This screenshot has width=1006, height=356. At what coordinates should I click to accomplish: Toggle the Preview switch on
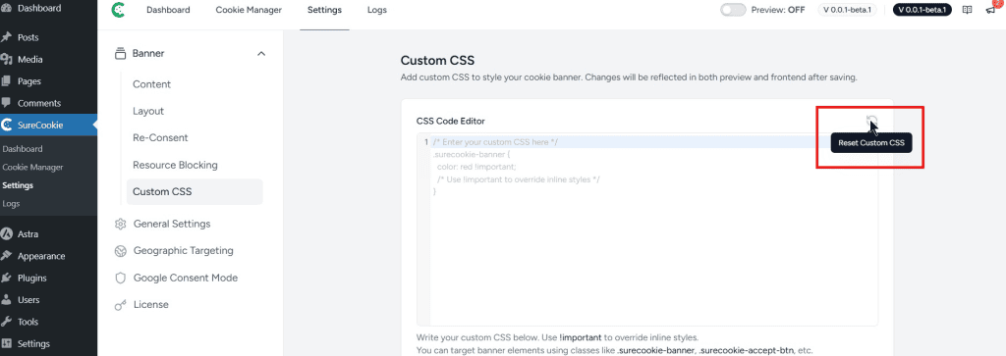click(733, 10)
